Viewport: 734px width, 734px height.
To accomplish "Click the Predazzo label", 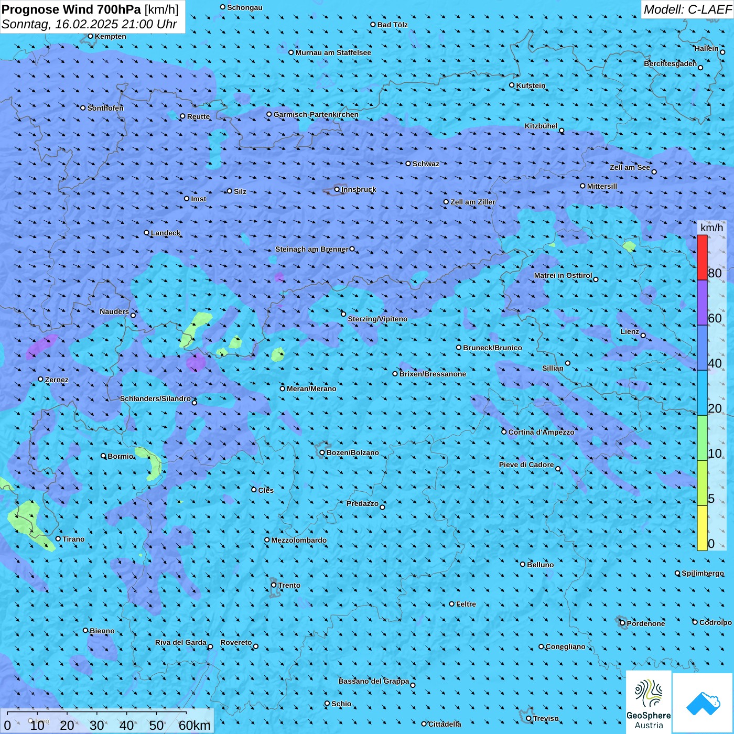I will coord(362,503).
